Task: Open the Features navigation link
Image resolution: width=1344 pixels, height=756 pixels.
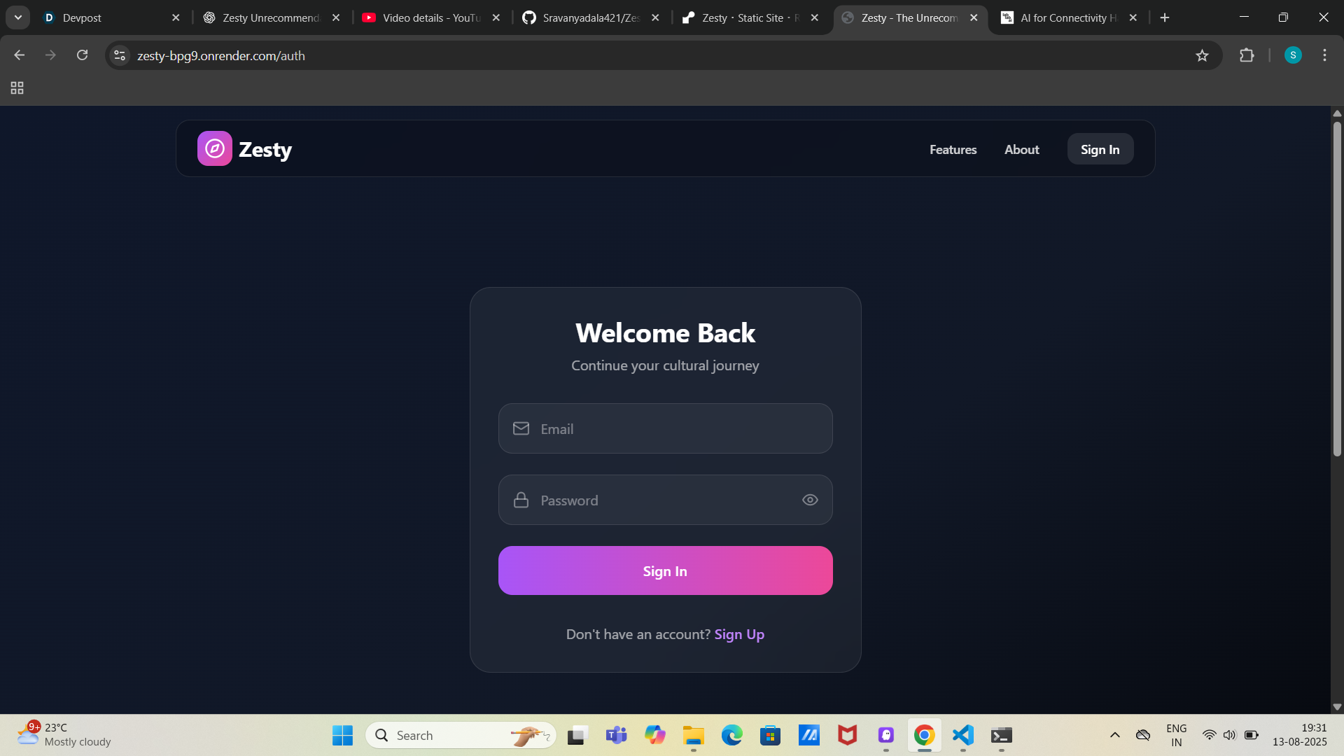Action: [x=953, y=149]
